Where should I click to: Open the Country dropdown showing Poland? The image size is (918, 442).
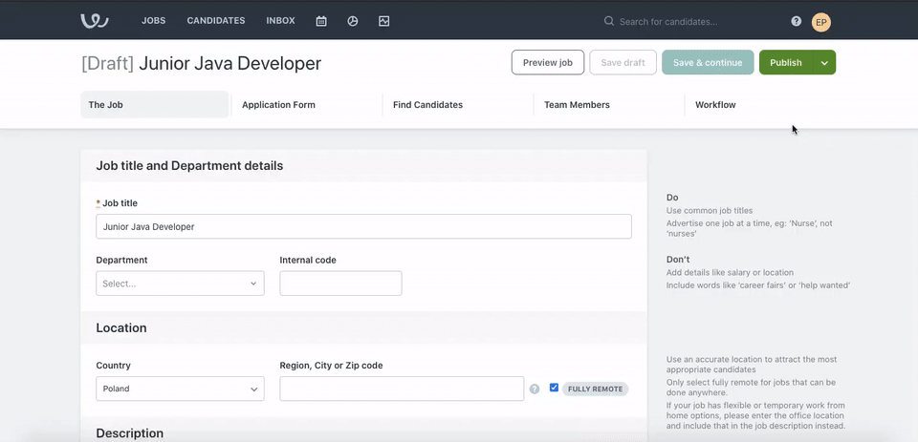point(181,389)
